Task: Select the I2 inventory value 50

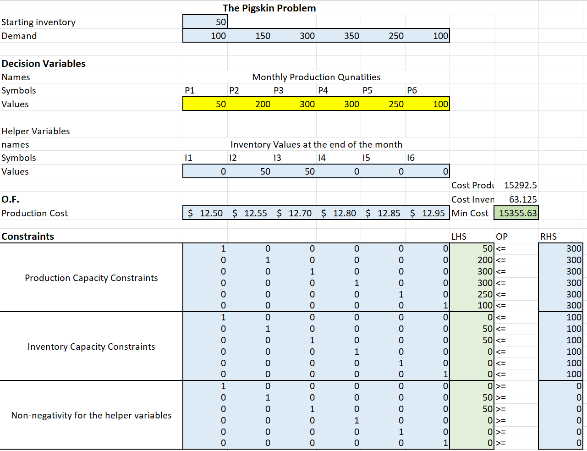Action: (250, 171)
